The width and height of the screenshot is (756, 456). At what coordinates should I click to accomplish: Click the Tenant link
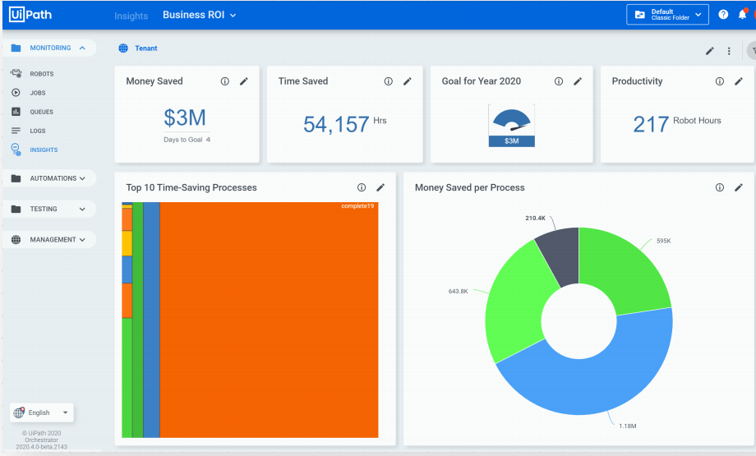[x=146, y=48]
